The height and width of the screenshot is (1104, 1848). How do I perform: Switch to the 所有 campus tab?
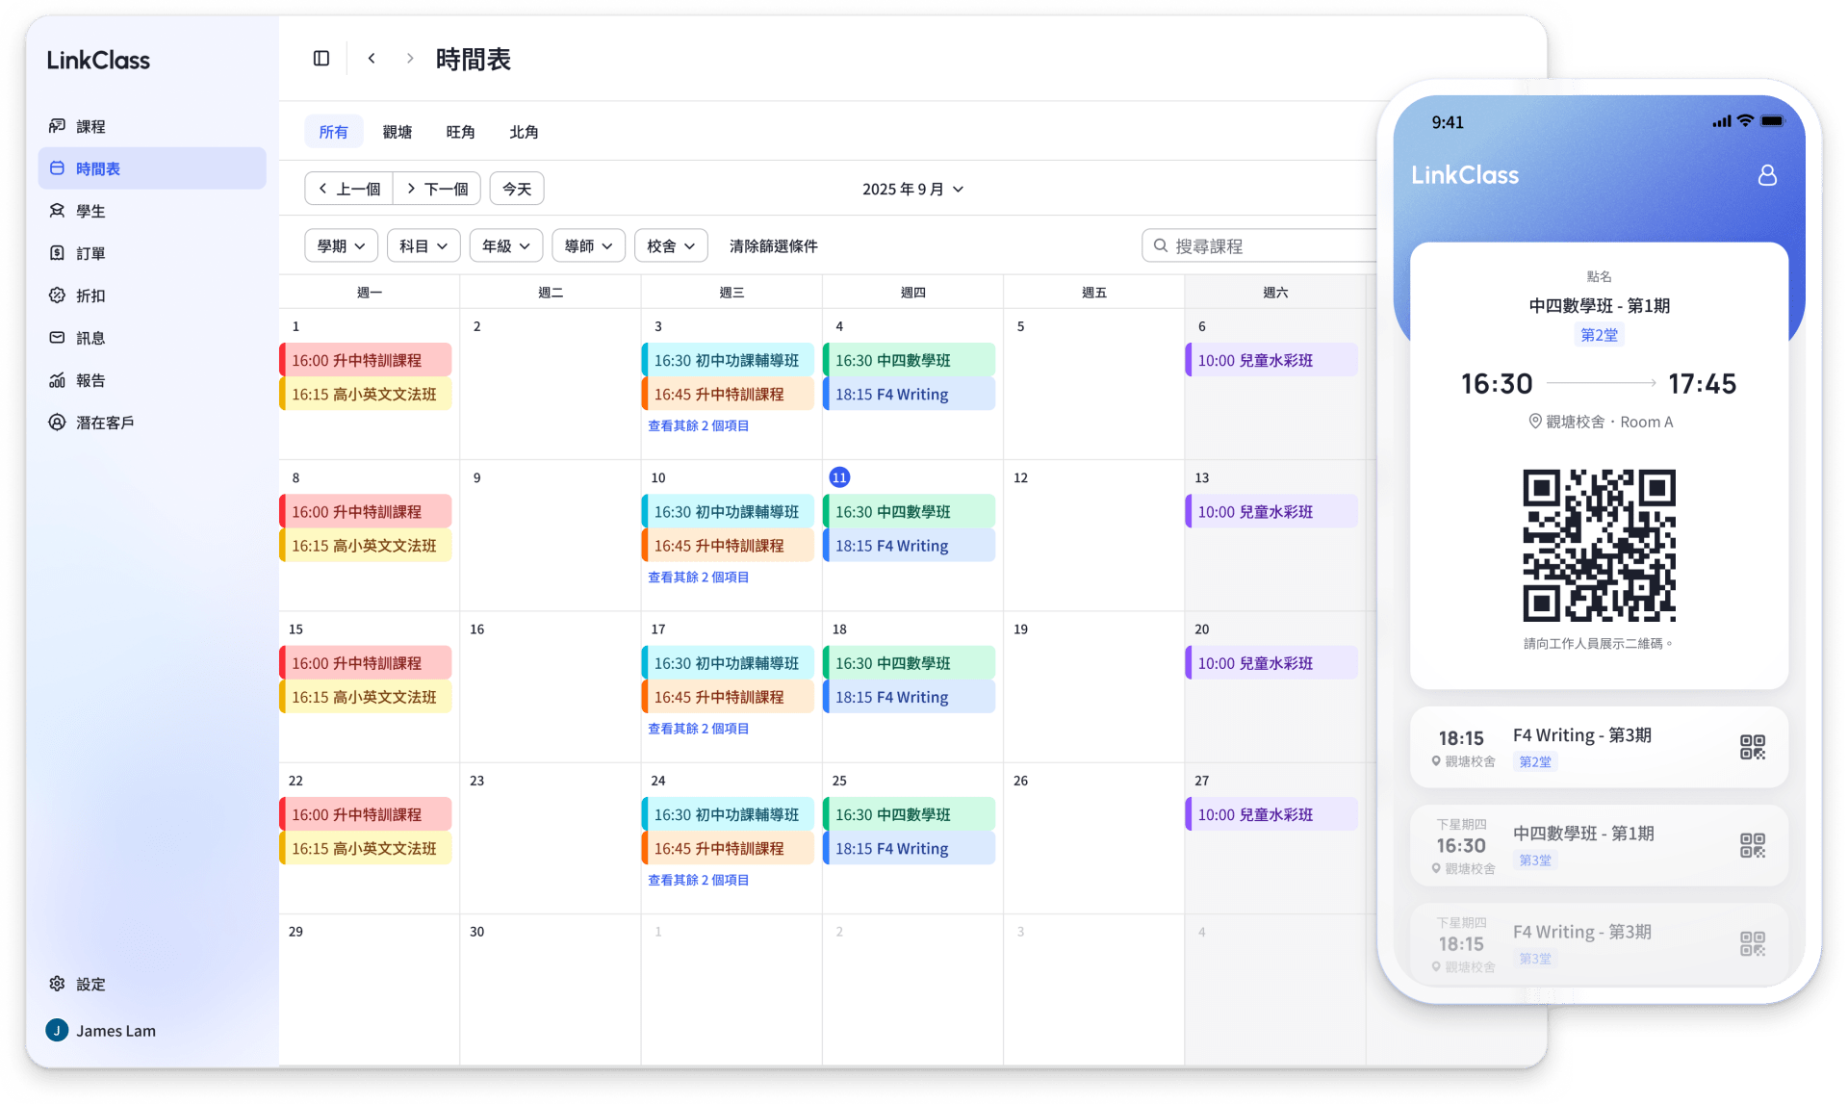334,132
